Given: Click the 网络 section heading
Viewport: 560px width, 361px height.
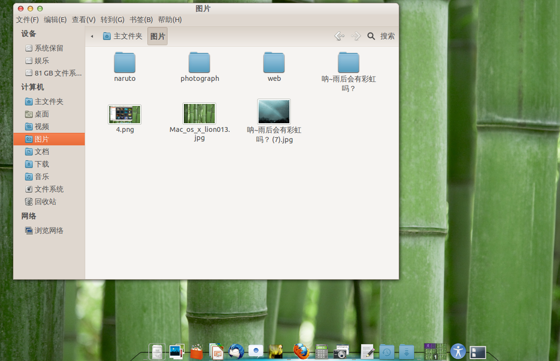Looking at the screenshot, I should [28, 216].
